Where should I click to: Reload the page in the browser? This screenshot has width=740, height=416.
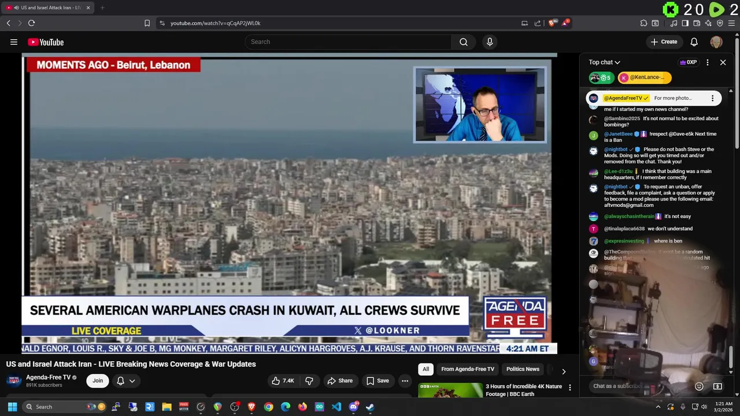(31, 23)
